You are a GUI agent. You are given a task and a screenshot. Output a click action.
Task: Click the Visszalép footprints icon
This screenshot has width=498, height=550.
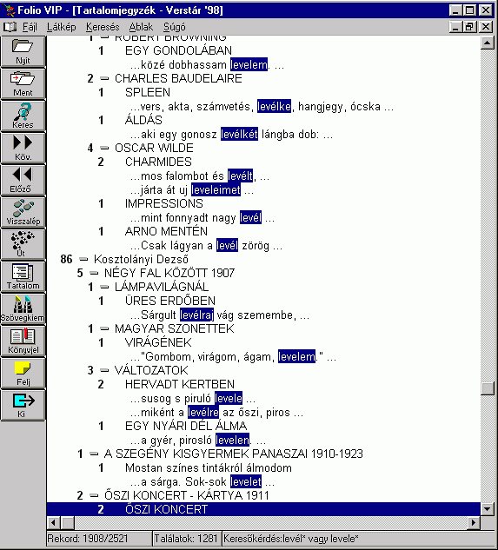click(x=23, y=213)
